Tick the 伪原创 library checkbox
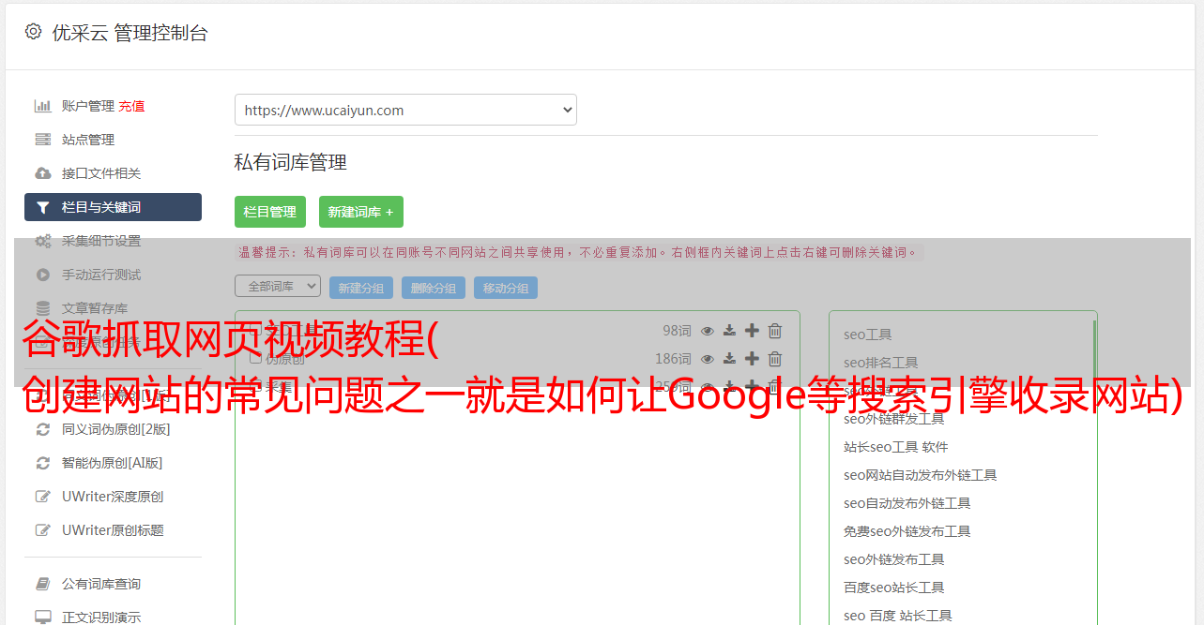Image resolution: width=1204 pixels, height=625 pixels. pyautogui.click(x=255, y=358)
